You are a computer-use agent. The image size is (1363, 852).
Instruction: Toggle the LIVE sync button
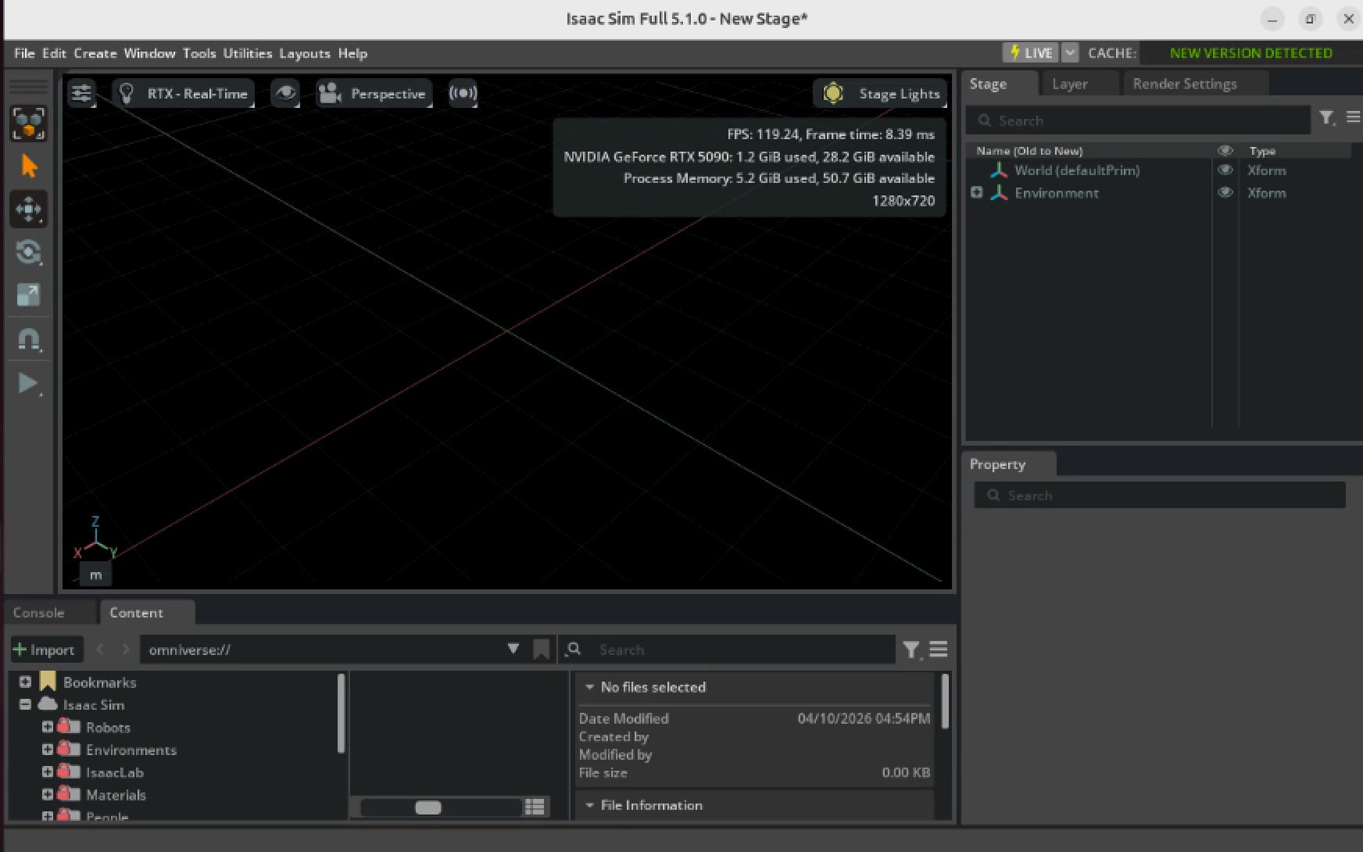coord(1031,53)
